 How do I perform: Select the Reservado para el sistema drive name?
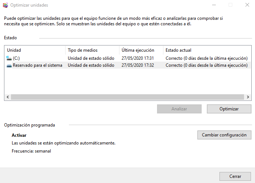click(37, 65)
